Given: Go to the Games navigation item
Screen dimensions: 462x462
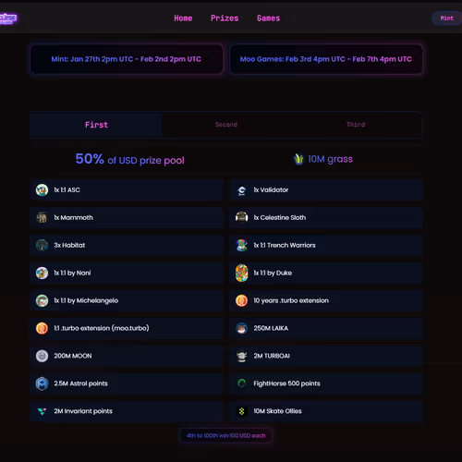Looking at the screenshot, I should (x=268, y=18).
